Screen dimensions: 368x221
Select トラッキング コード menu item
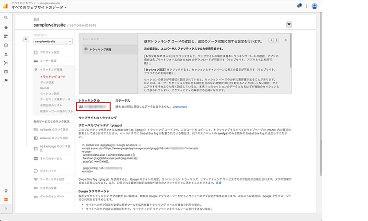coord(53,77)
